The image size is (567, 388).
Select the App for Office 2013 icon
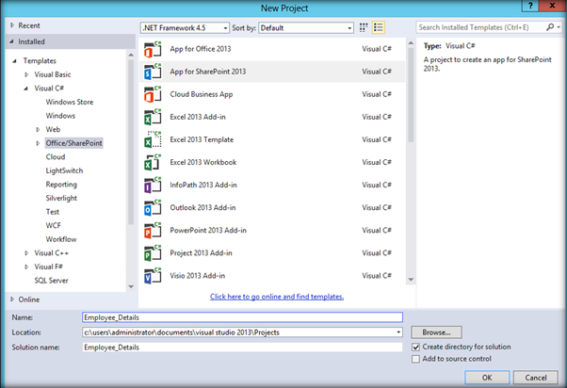point(153,49)
